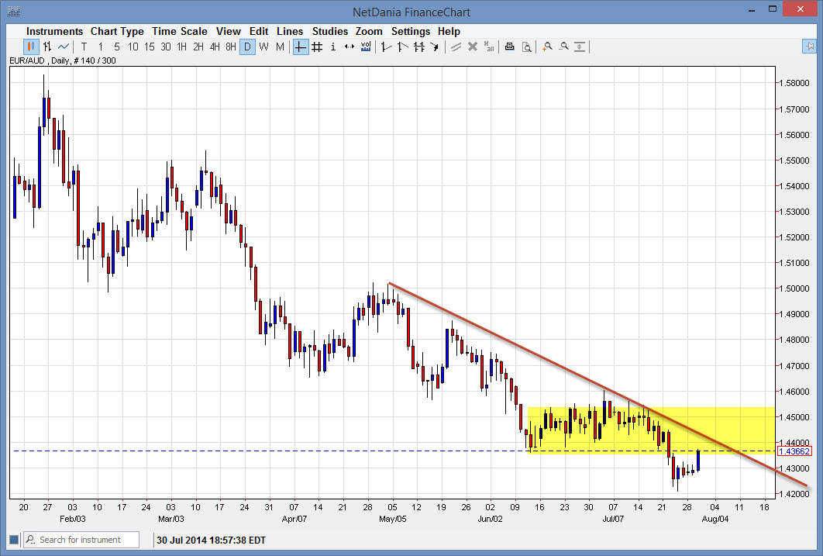This screenshot has height=556, width=823.
Task: Open the Help menu
Action: coord(449,31)
